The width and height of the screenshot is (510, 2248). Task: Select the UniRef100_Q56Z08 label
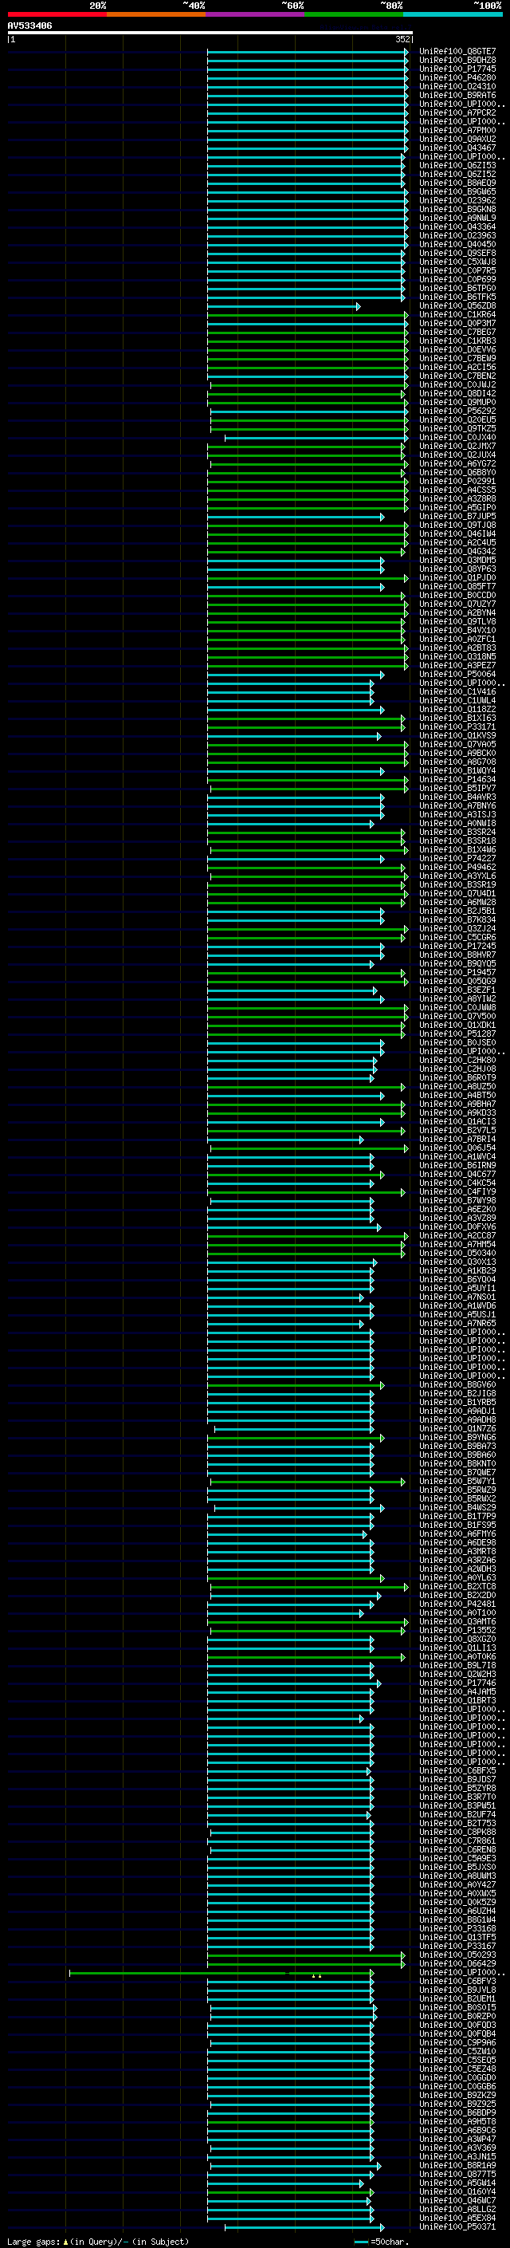[x=457, y=306]
